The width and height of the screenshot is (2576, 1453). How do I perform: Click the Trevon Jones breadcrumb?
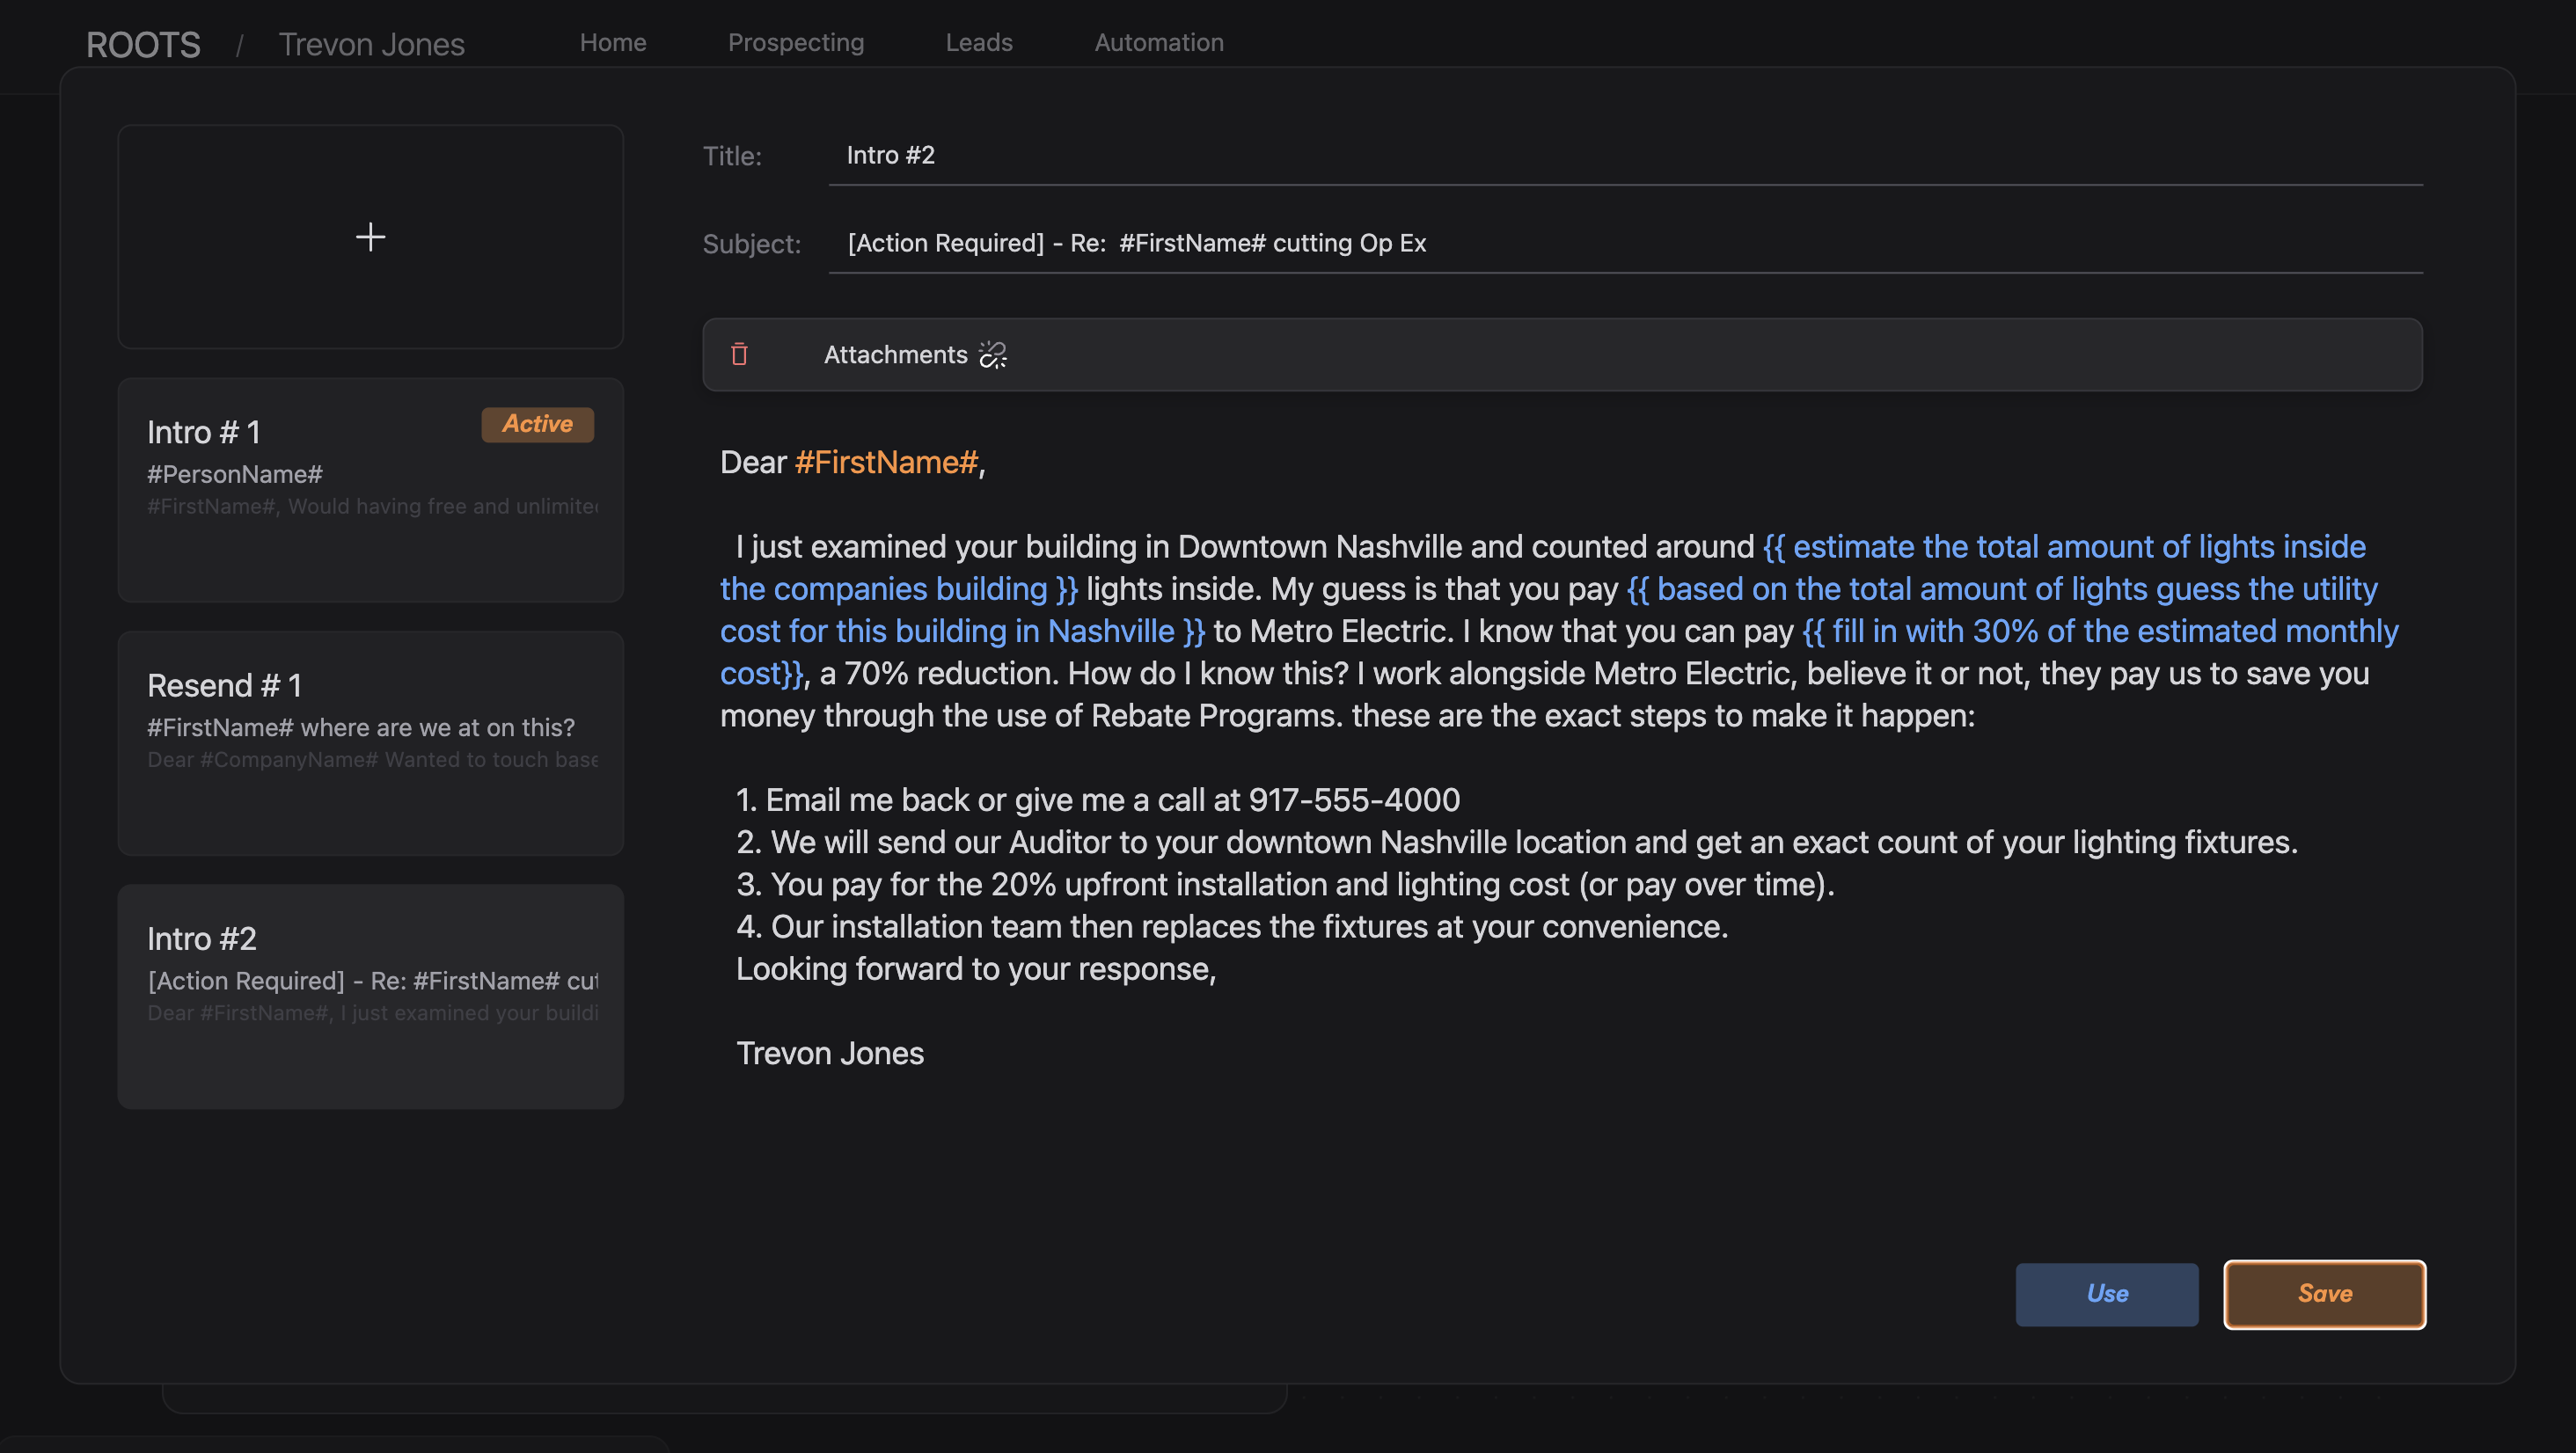pyautogui.click(x=371, y=45)
